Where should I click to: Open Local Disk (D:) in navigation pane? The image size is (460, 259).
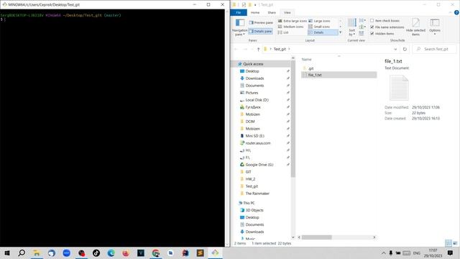click(x=257, y=100)
